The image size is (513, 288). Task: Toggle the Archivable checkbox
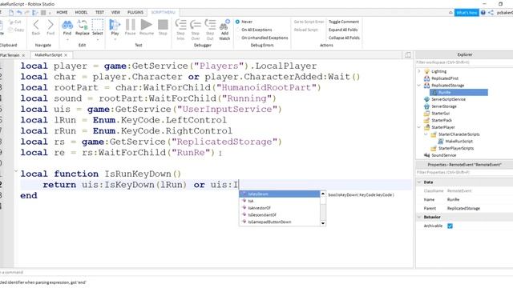[450, 226]
